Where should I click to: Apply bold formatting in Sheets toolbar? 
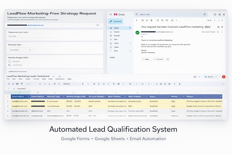(94, 84)
